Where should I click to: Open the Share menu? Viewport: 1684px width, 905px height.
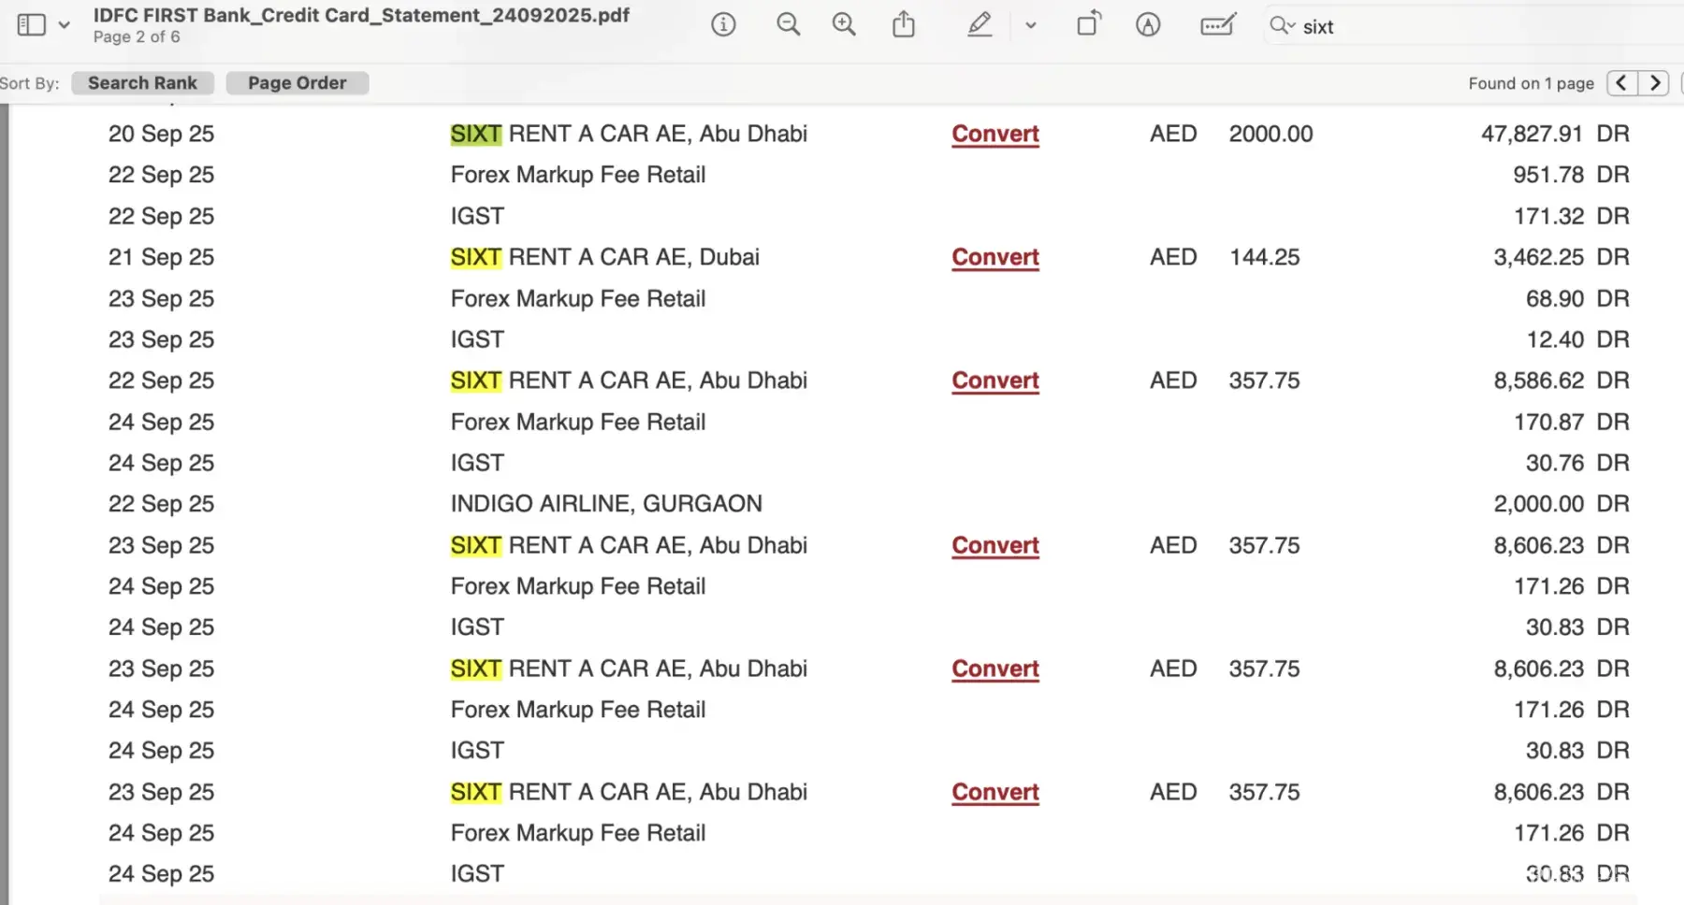903,25
